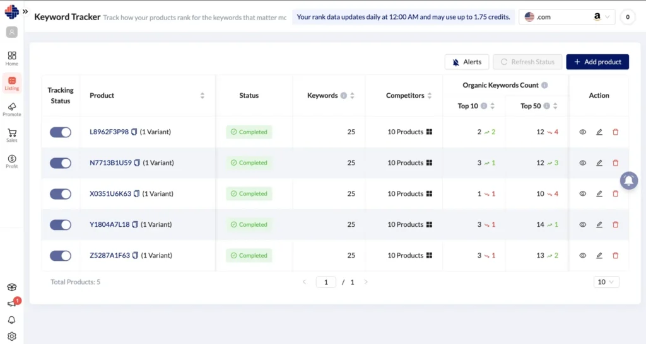Go to next page arrow
Viewport: 646px width, 344px height.
(366, 282)
